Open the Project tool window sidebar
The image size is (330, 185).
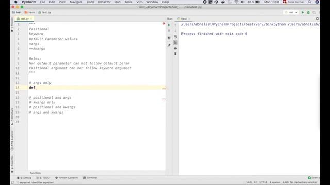click(x=12, y=25)
